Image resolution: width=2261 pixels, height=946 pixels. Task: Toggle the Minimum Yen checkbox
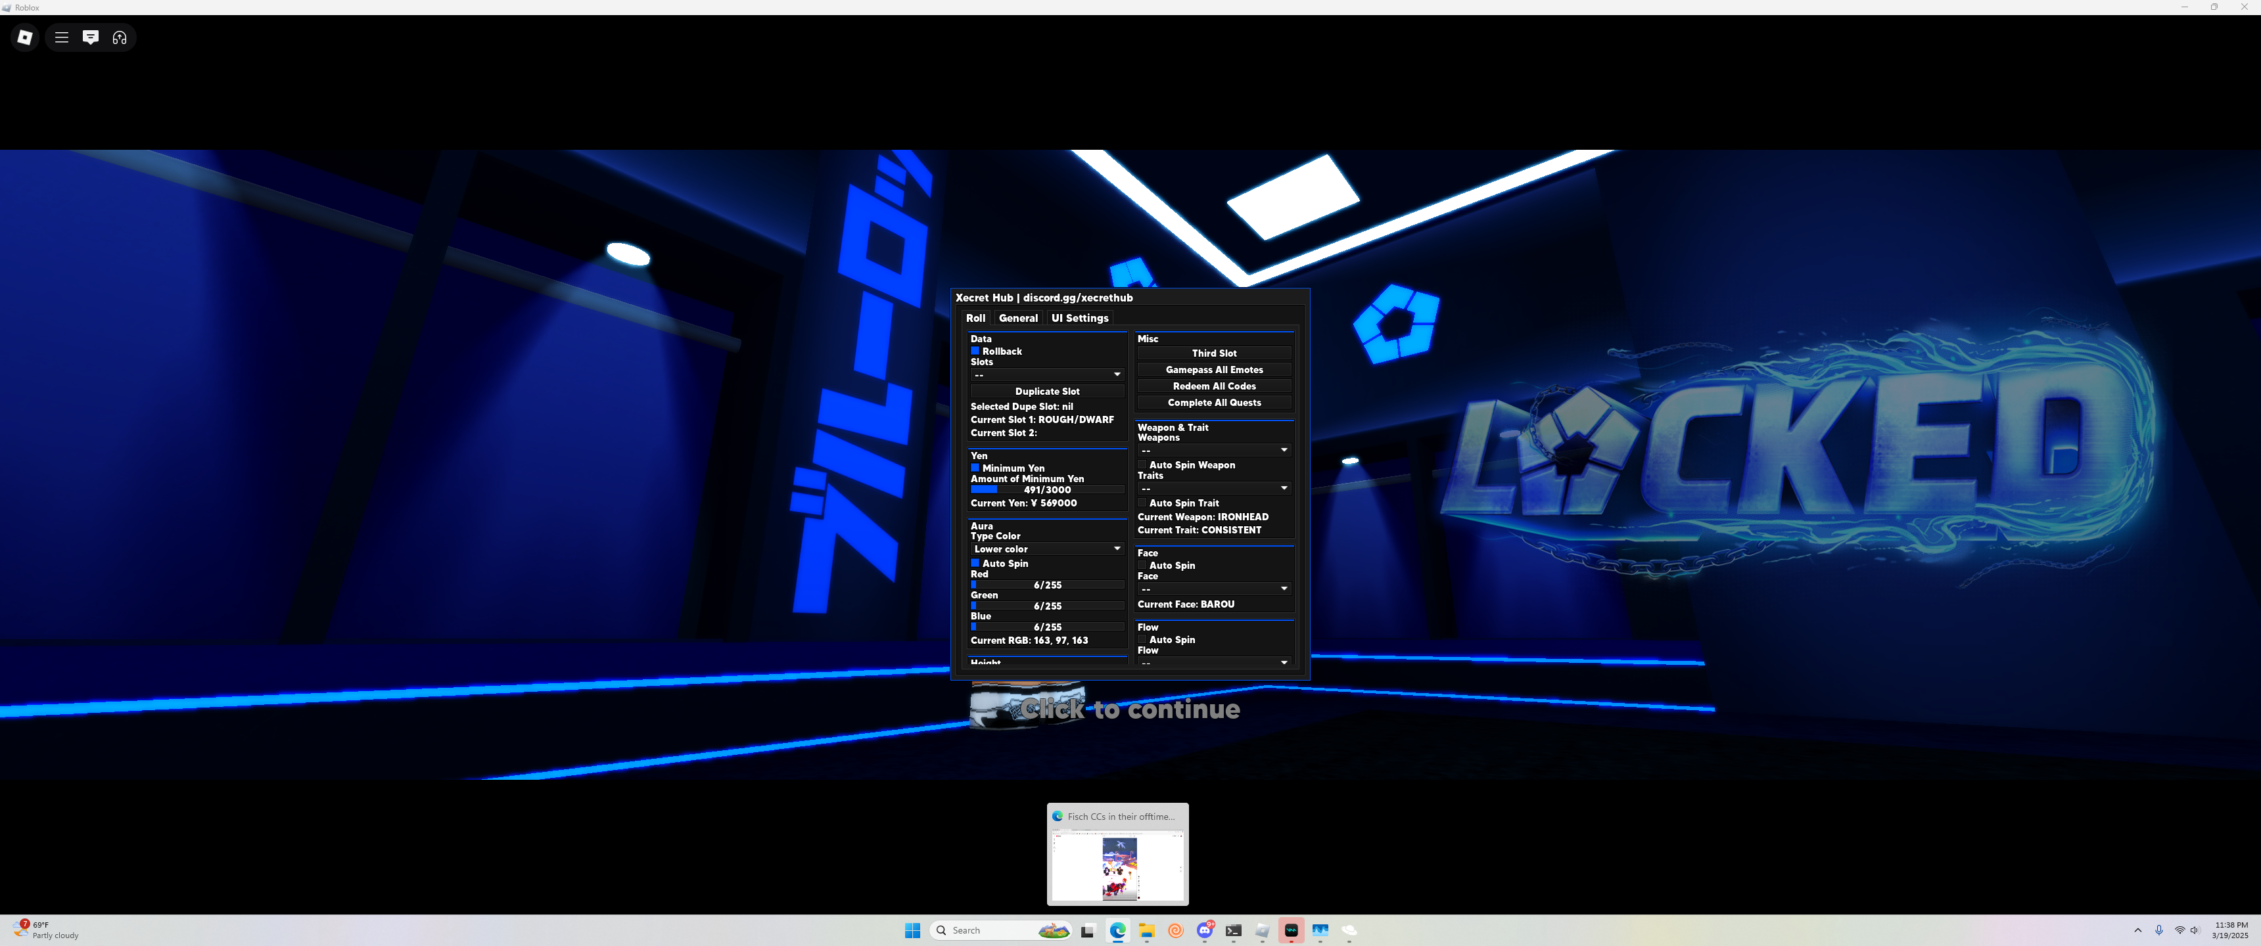(974, 468)
